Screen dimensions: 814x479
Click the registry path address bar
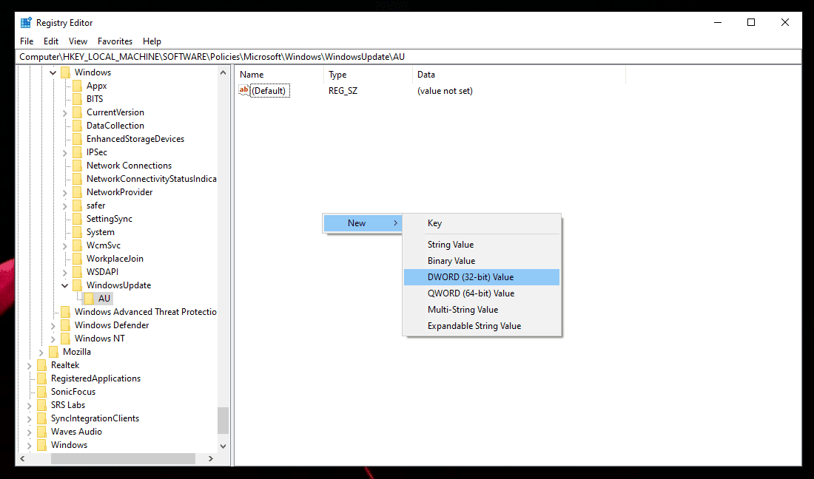(x=408, y=57)
